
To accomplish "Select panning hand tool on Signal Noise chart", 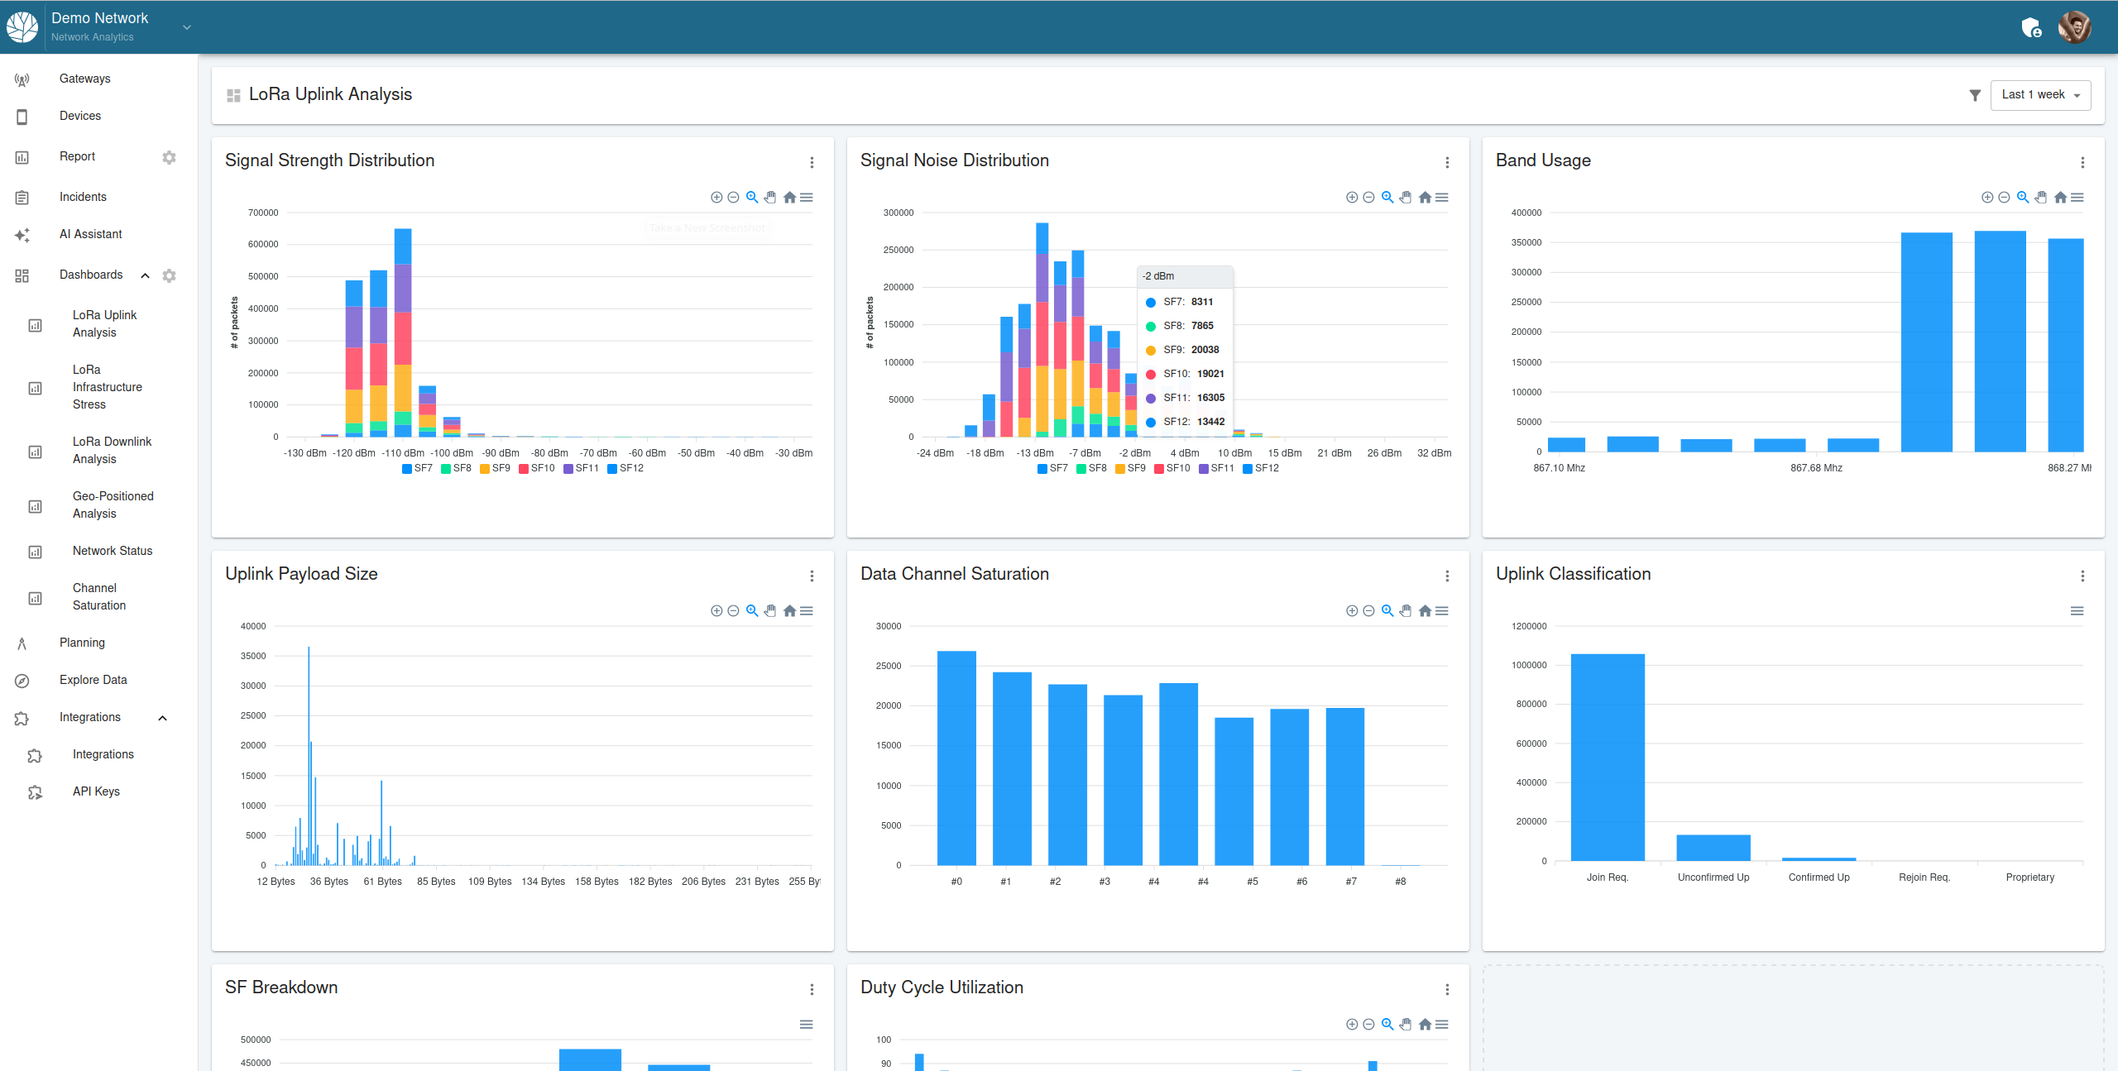I will (x=1406, y=197).
